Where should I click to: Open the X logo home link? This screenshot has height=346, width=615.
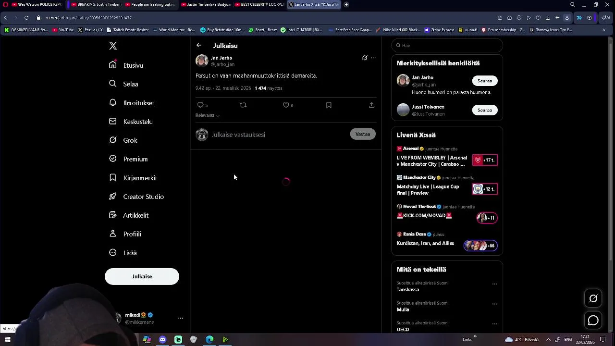[113, 46]
